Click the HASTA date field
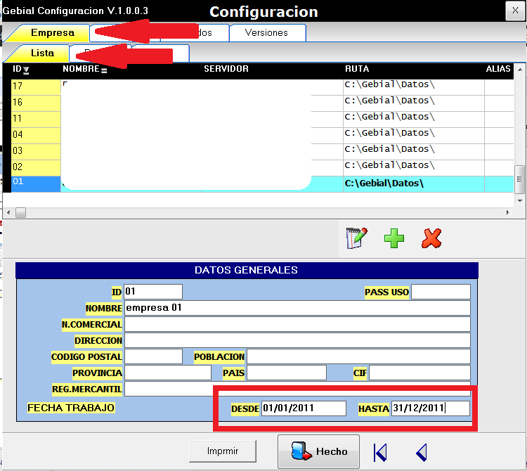Viewport: 527px width, 471px height. point(430,408)
